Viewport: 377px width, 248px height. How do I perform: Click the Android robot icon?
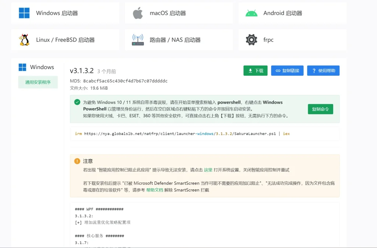tap(251, 13)
